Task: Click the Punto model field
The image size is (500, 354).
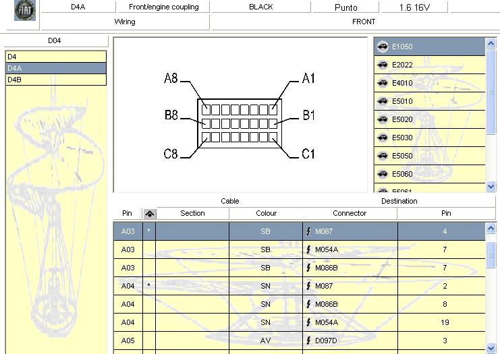Action: click(346, 7)
